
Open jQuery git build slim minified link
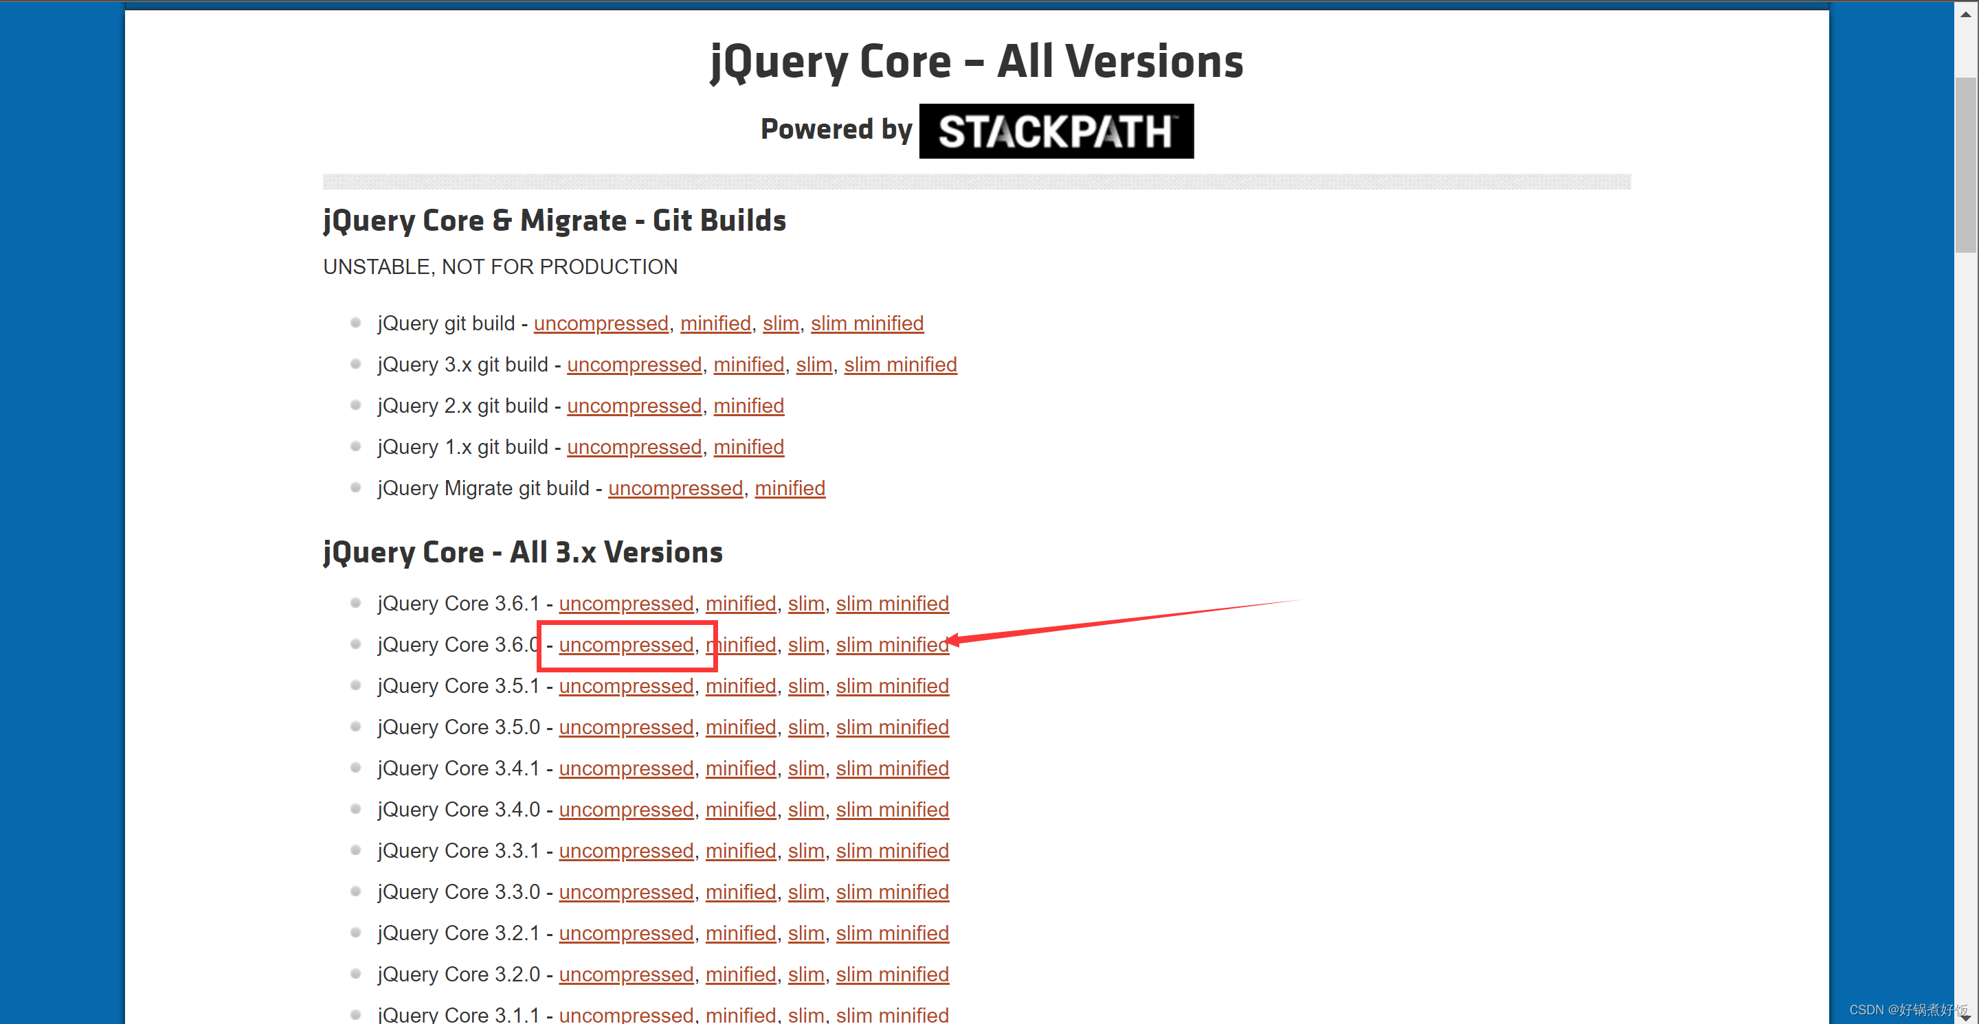[866, 323]
